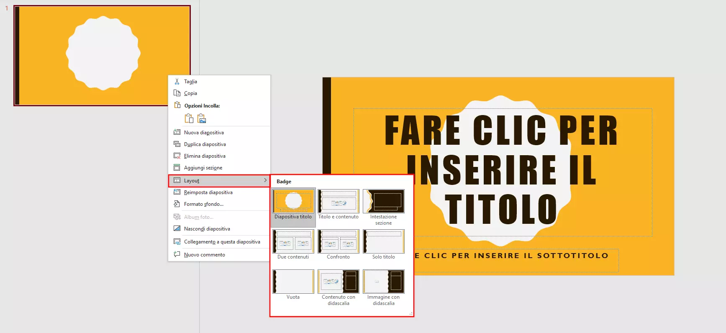Viewport: 726px width, 333px height.
Task: Select Aggiungi sezione menu entry
Action: [x=219, y=168]
